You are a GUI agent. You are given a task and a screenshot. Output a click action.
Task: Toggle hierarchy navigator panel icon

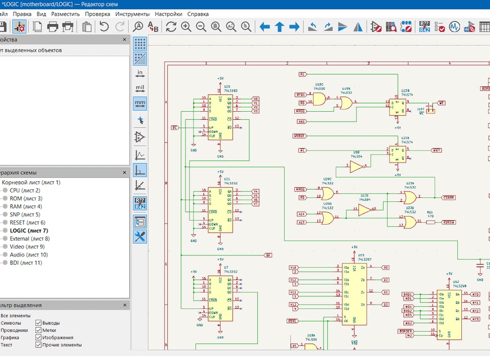(x=140, y=222)
